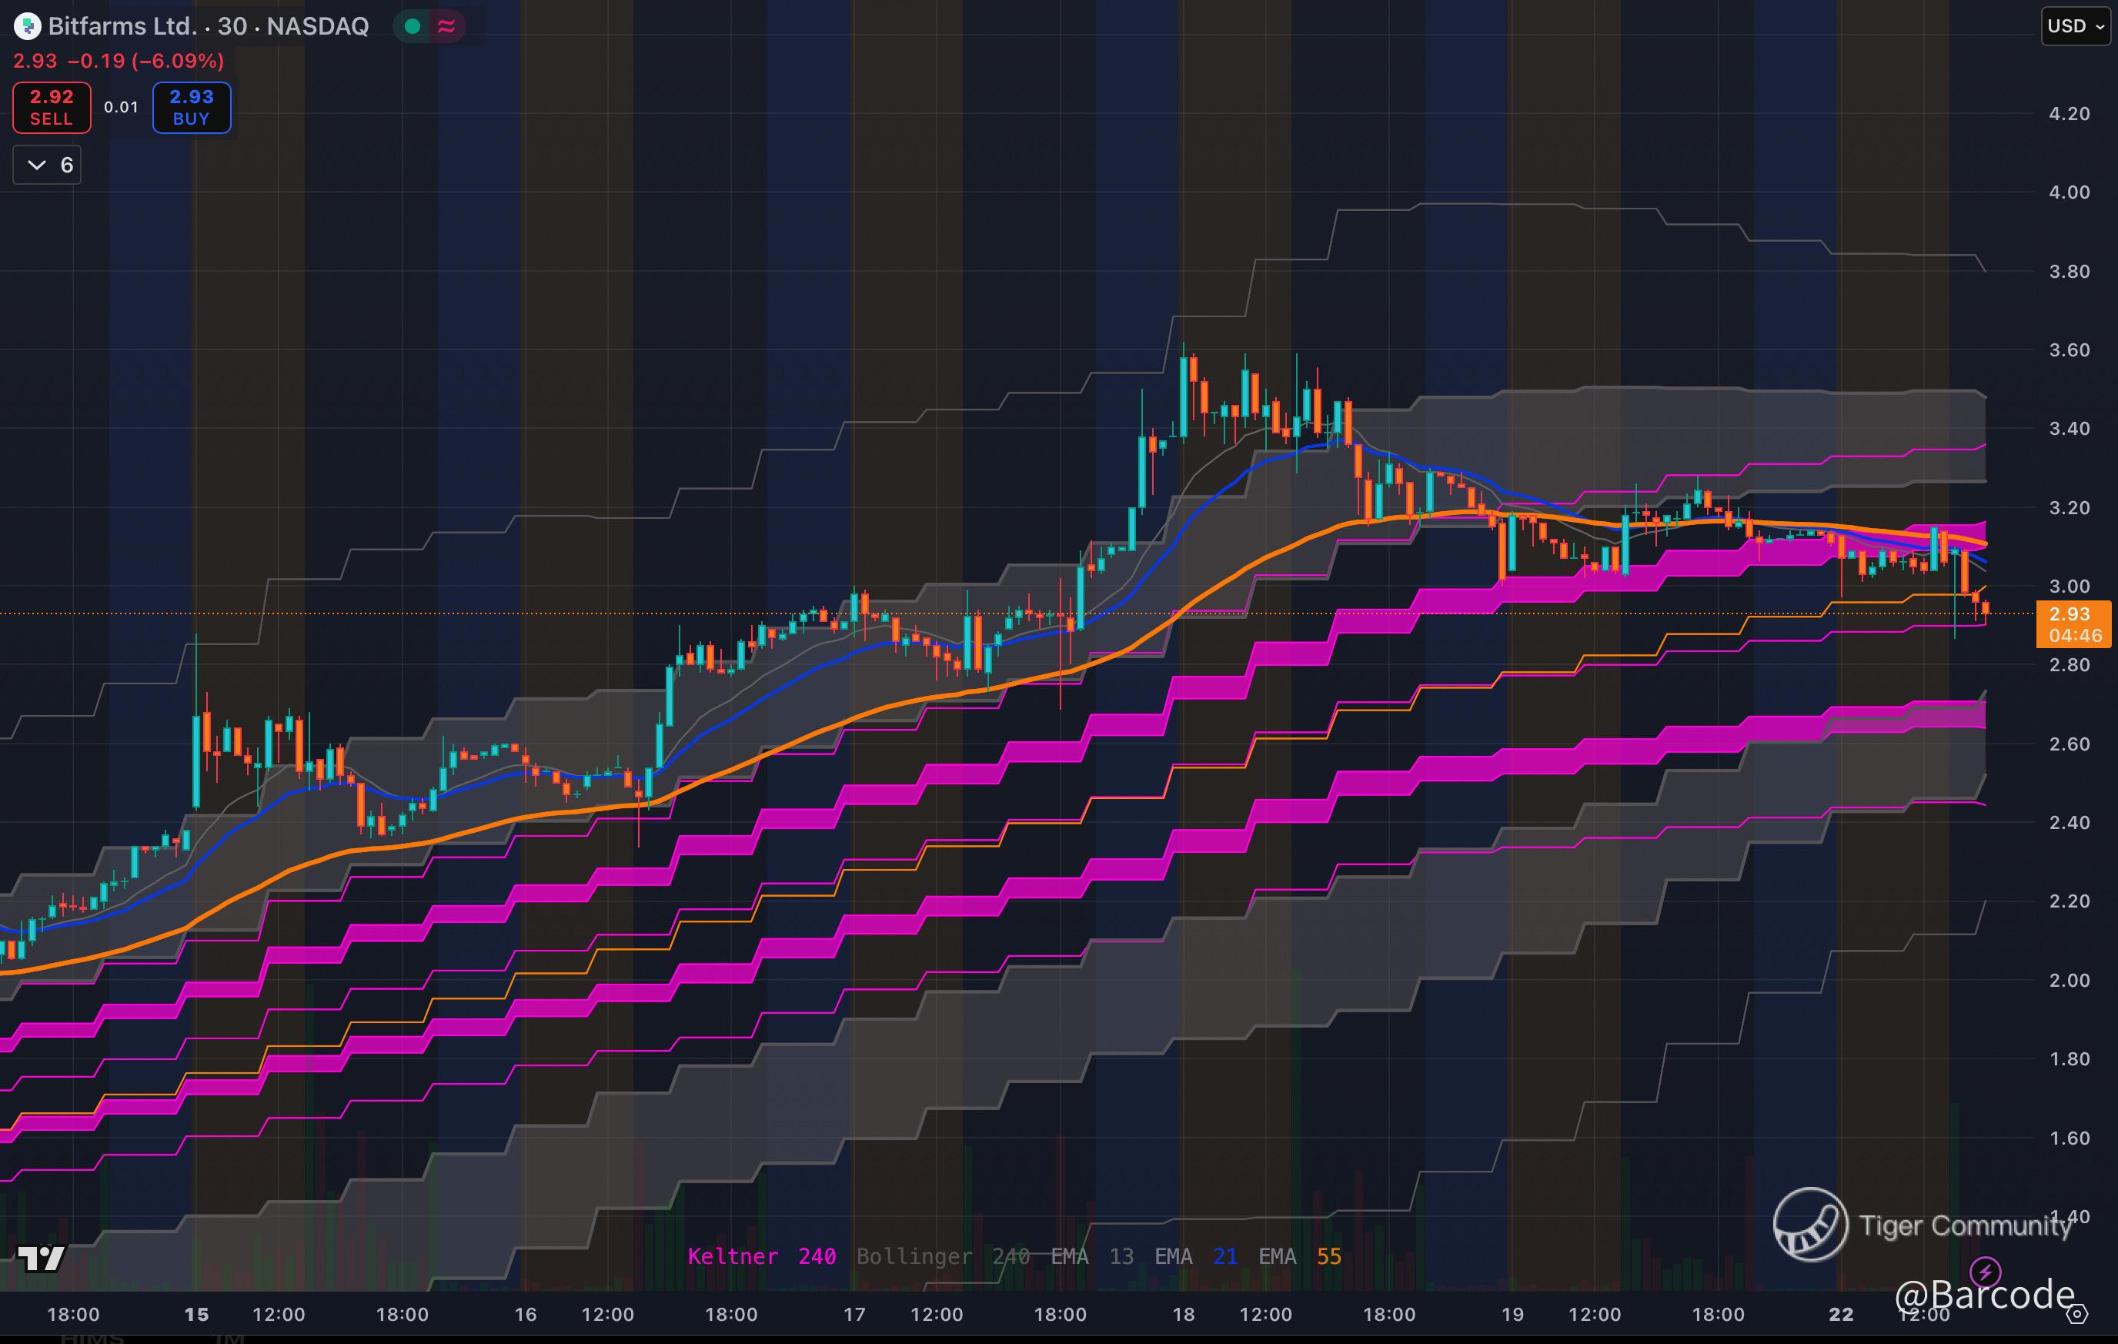Image resolution: width=2118 pixels, height=1344 pixels.
Task: Click the TradingView logo in bottom left
Action: pos(42,1259)
